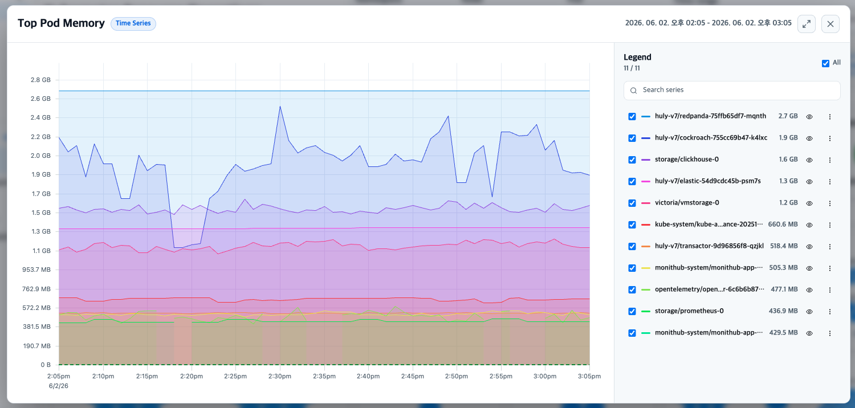This screenshot has height=408, width=855.
Task: Uncheck the All series checkbox
Action: click(825, 63)
